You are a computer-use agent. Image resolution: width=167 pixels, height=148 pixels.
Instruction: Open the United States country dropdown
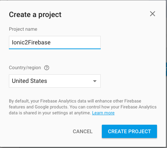[55, 81]
